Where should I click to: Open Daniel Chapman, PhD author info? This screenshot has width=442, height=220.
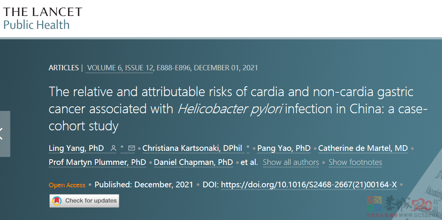tap(193, 163)
